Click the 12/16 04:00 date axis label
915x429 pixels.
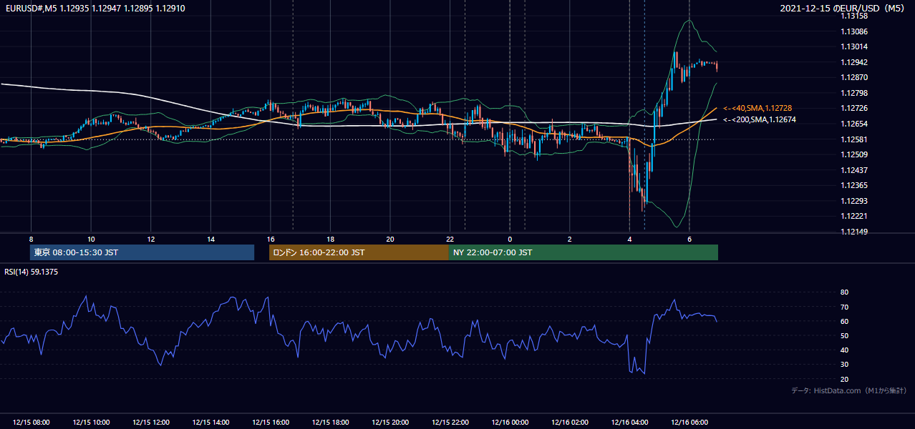(629, 423)
